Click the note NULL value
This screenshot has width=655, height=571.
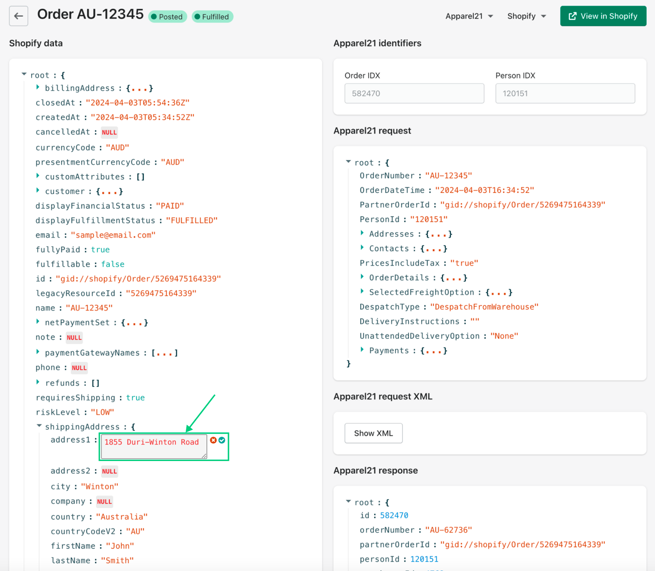click(x=74, y=337)
